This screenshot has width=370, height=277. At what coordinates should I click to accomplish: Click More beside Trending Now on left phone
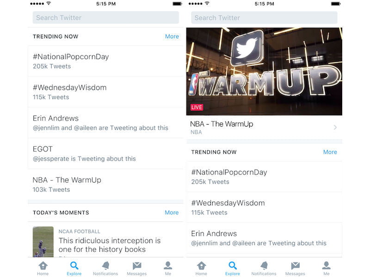pyautogui.click(x=172, y=36)
